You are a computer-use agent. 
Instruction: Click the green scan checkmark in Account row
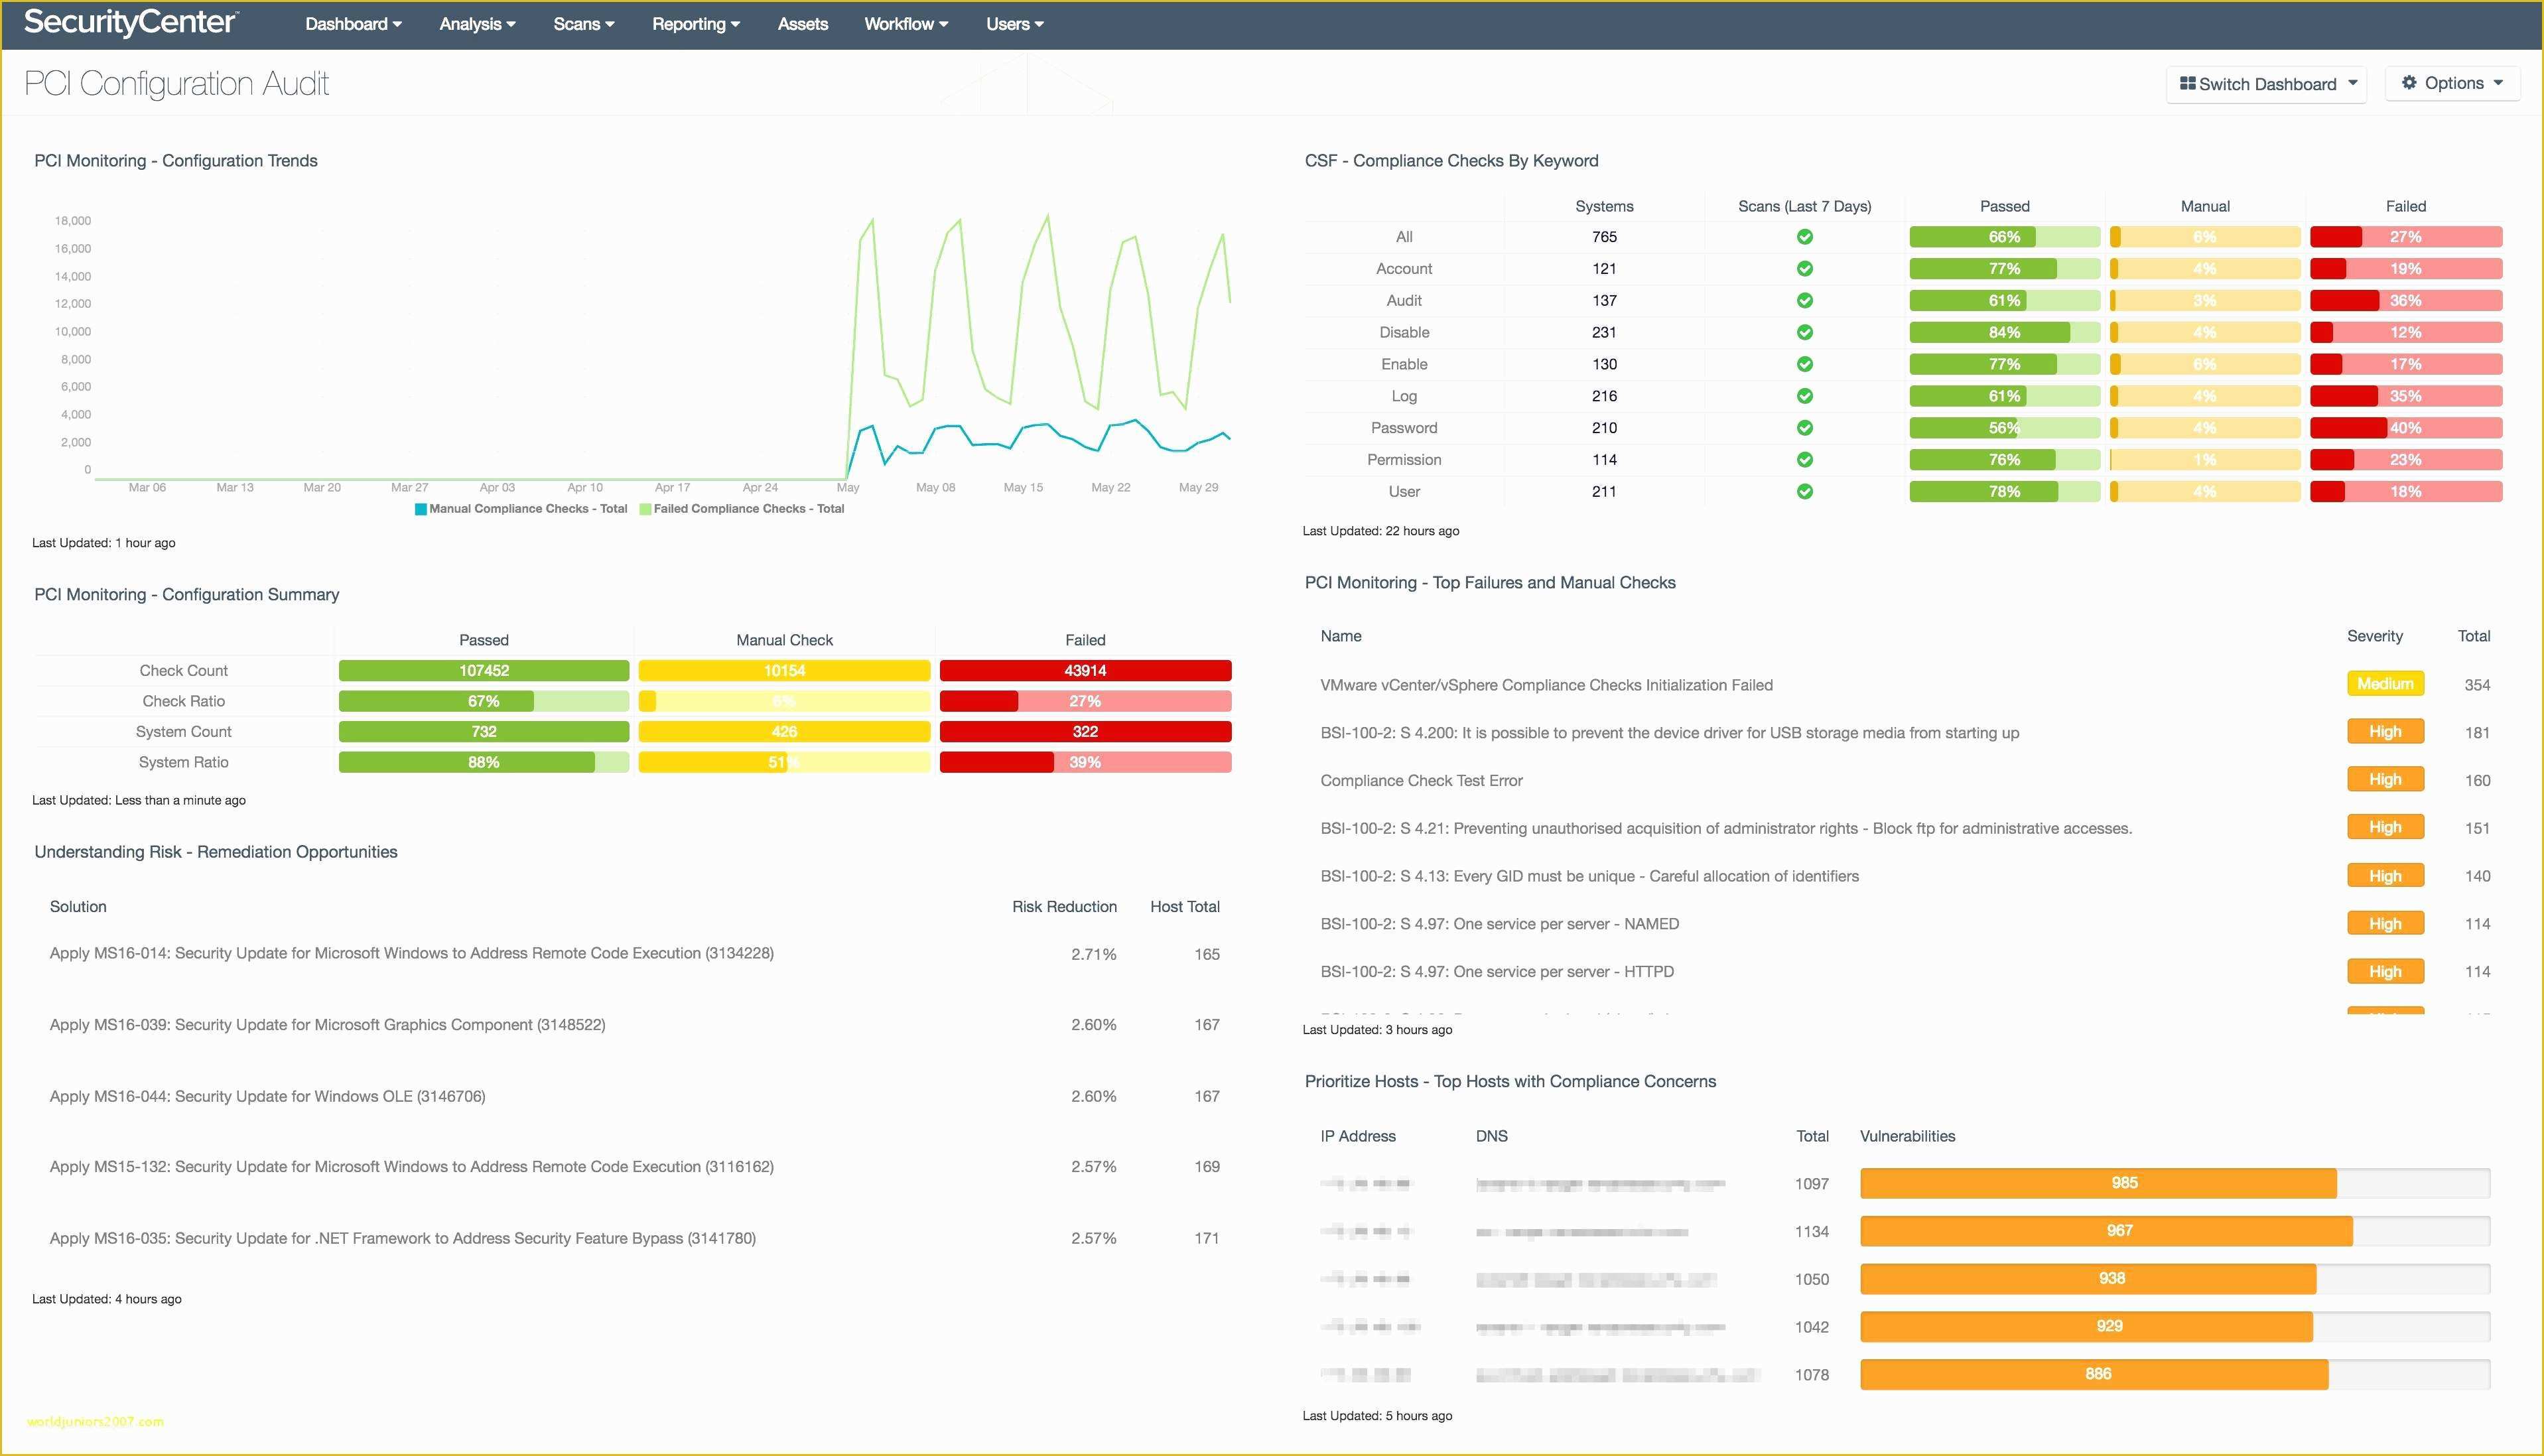pyautogui.click(x=1804, y=269)
